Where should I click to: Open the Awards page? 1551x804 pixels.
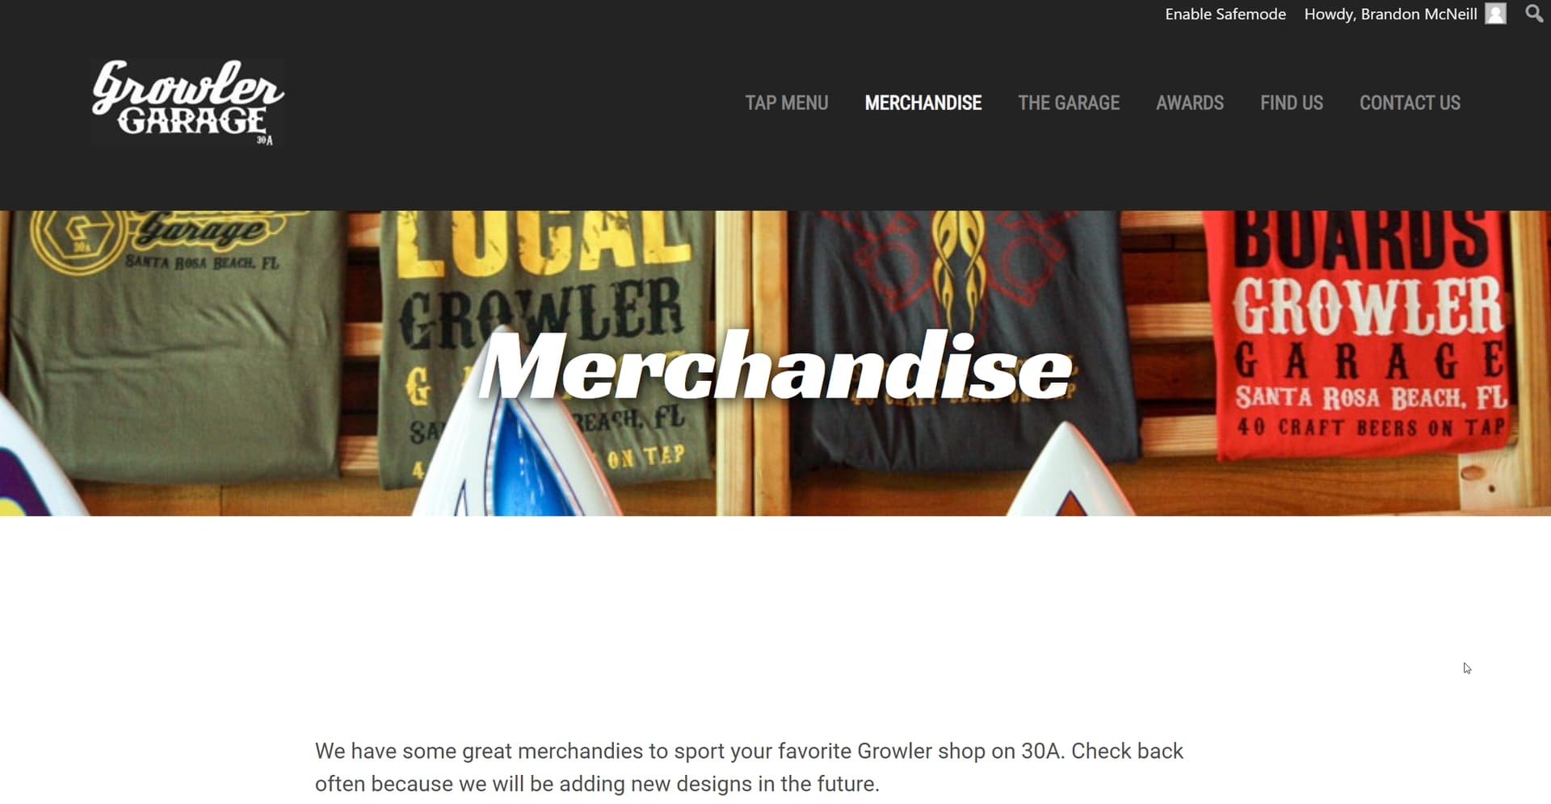click(1189, 103)
